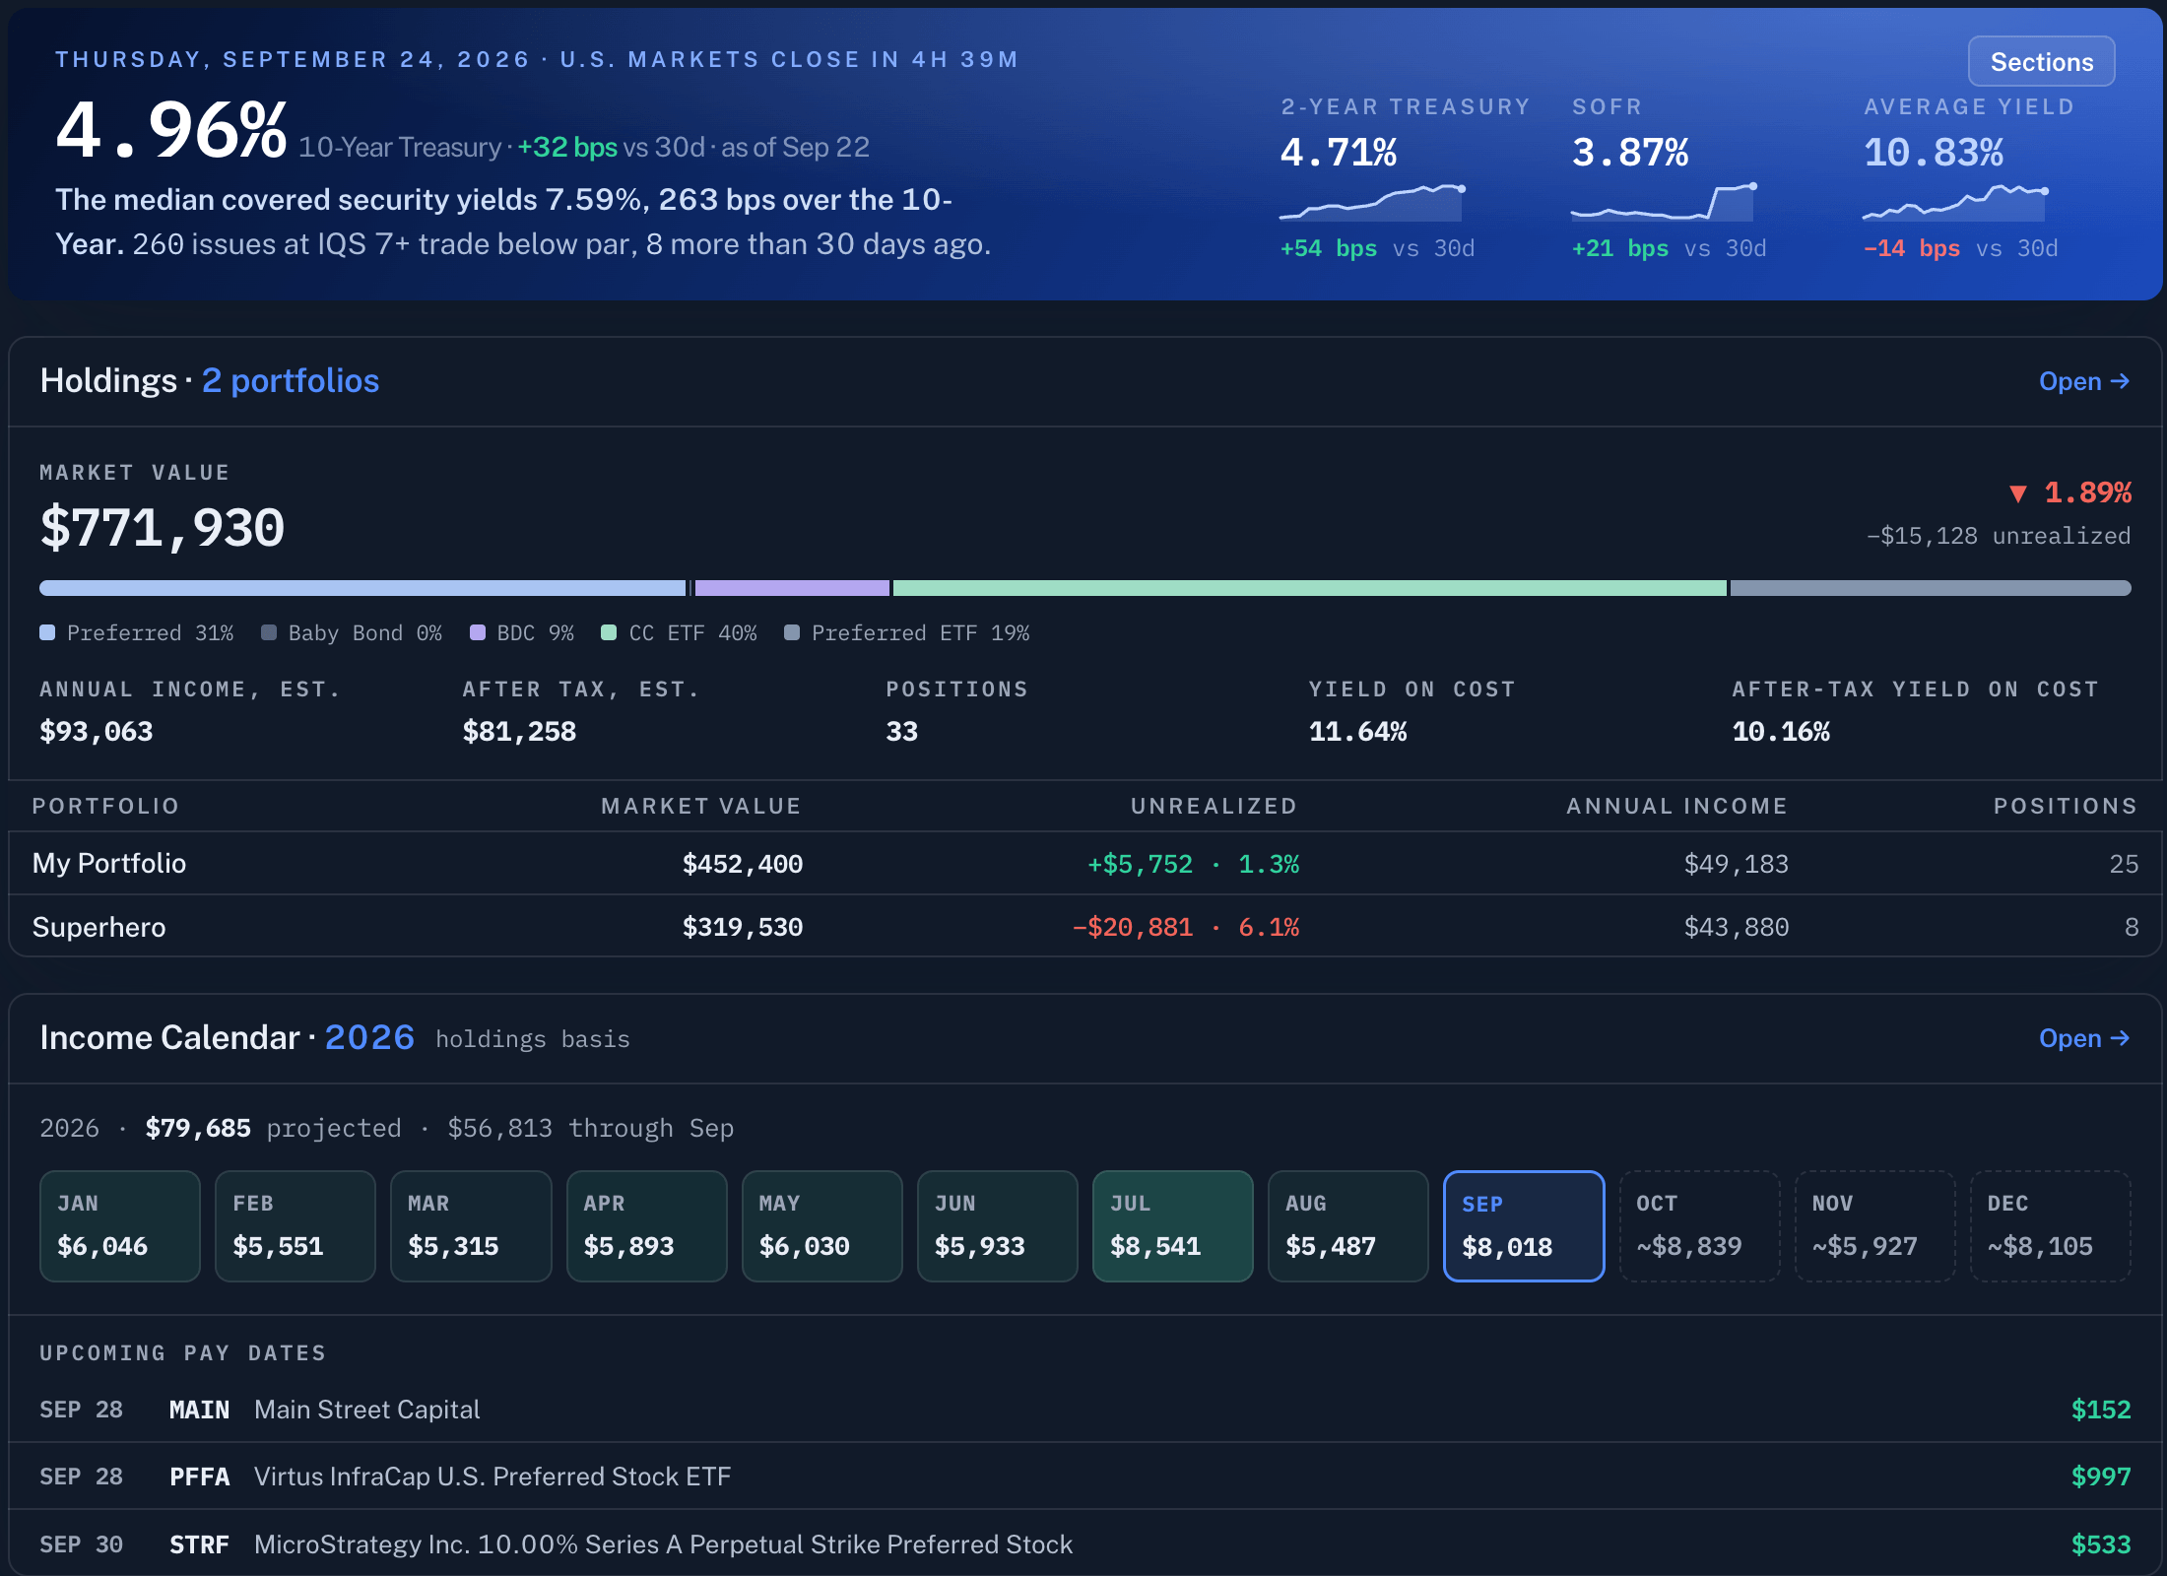
Task: Click the PFFA Virtus InfraCap pay date row
Action: pos(1084,1477)
